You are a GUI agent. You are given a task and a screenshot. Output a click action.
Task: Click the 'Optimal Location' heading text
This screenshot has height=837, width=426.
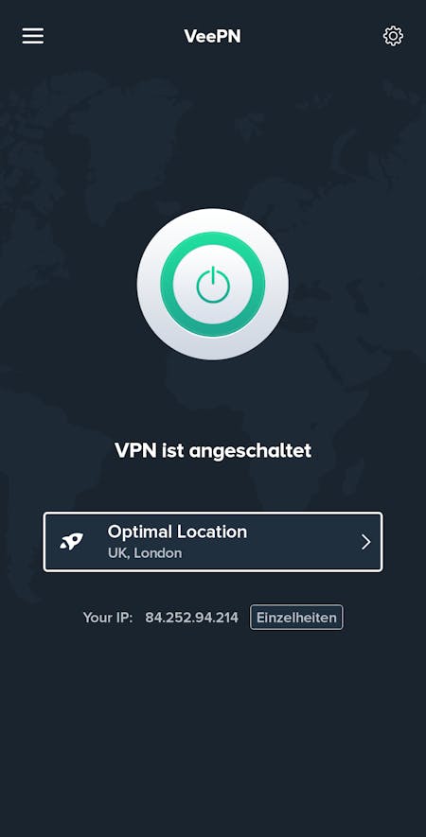click(x=177, y=532)
